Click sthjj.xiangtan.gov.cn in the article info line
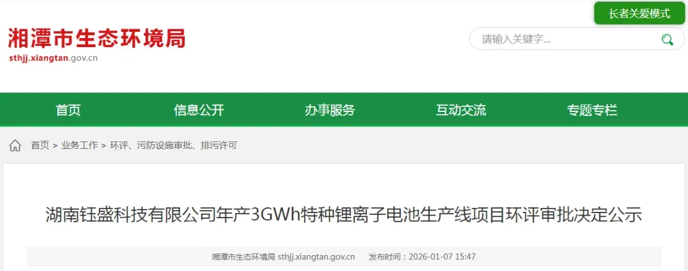The width and height of the screenshot is (688, 271). 317,256
